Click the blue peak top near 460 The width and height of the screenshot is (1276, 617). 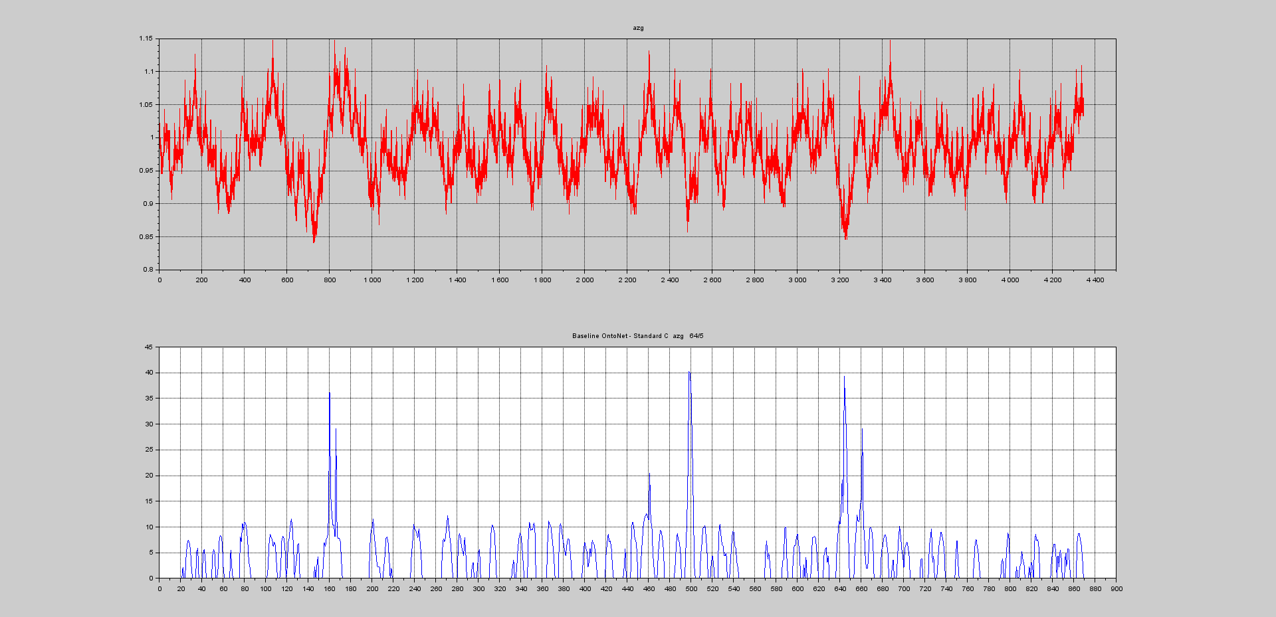coord(649,474)
